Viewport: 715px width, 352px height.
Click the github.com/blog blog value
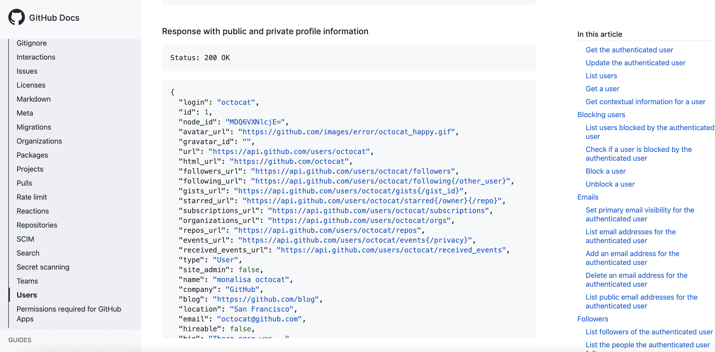coord(266,299)
